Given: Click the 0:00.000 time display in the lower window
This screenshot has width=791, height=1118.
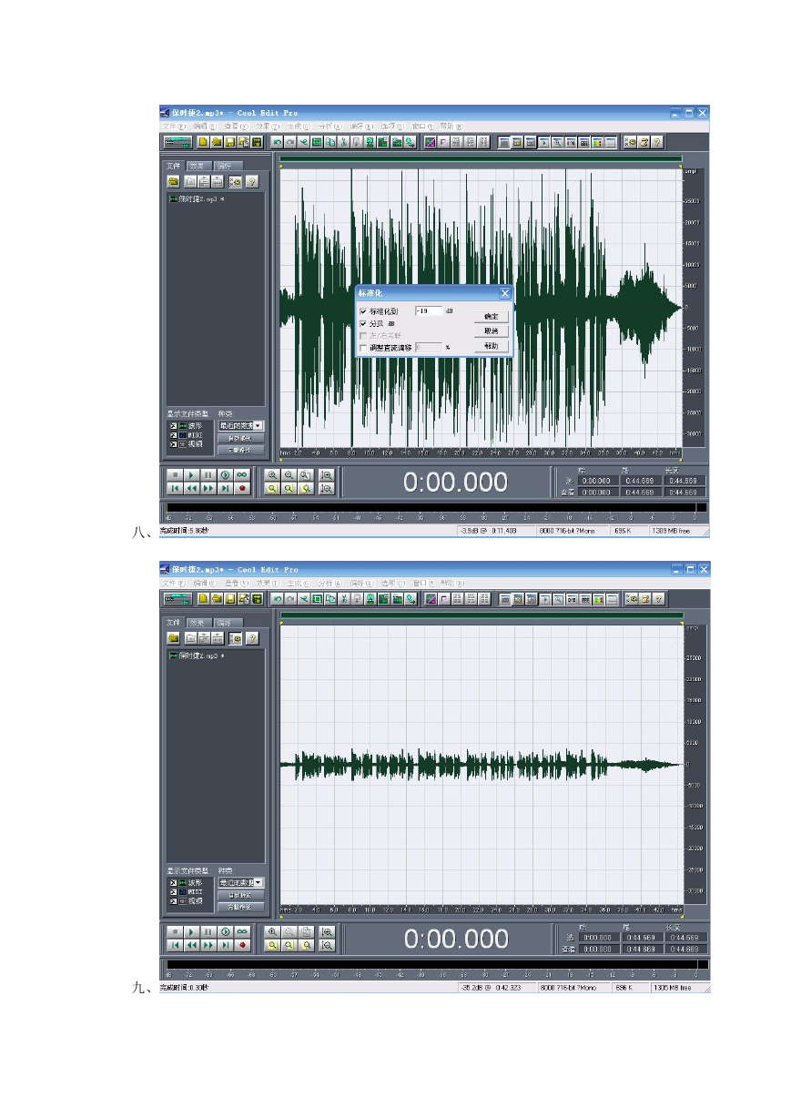Looking at the screenshot, I should pos(456,939).
